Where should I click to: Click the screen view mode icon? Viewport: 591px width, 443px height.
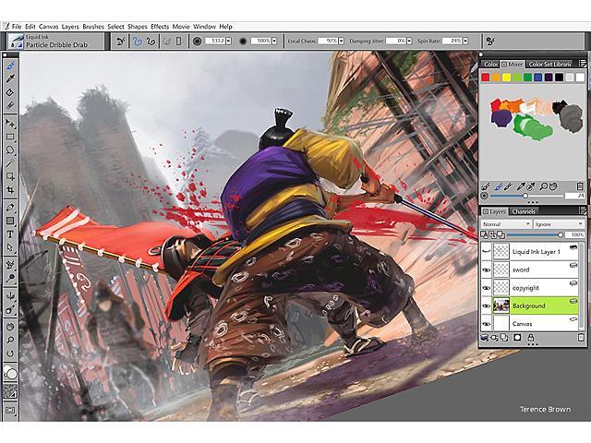coord(10,410)
